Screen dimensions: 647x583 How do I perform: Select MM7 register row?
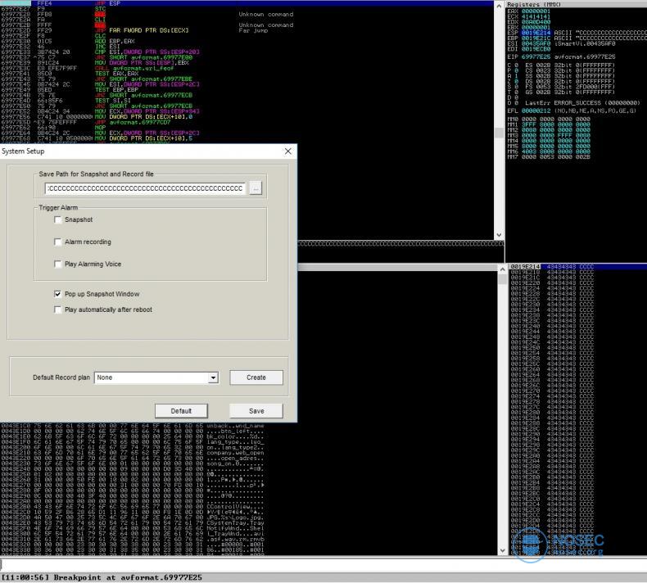pos(549,156)
